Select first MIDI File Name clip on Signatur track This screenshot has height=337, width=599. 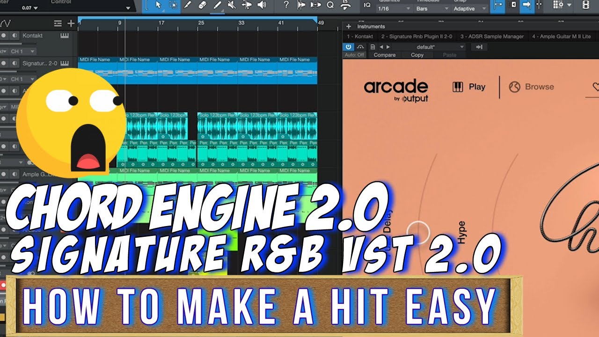(x=98, y=70)
